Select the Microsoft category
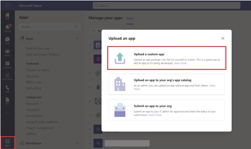Image resolution: width=251 pixels, height=149 pixels. pyautogui.click(x=32, y=104)
